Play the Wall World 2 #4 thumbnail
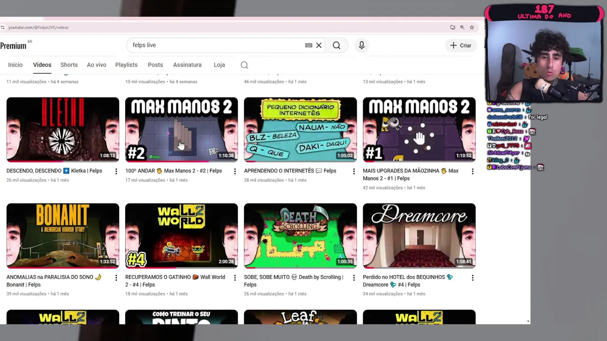The image size is (607, 341). click(x=182, y=235)
